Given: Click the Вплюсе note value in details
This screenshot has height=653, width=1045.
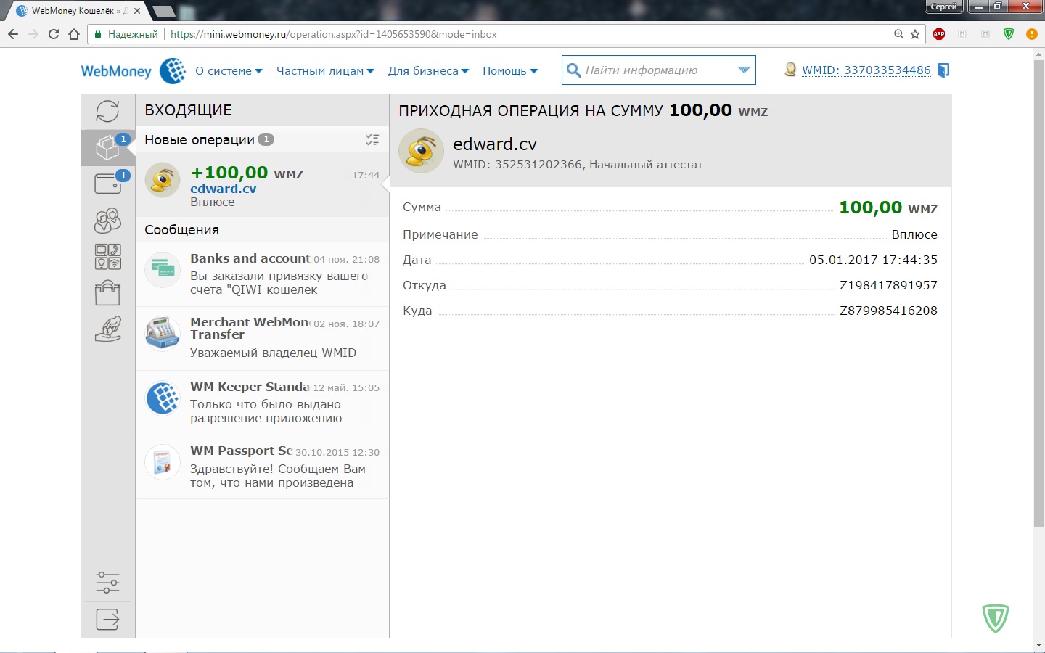Looking at the screenshot, I should tap(914, 234).
